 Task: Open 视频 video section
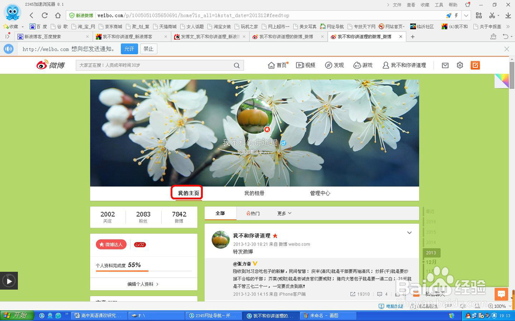[305, 65]
